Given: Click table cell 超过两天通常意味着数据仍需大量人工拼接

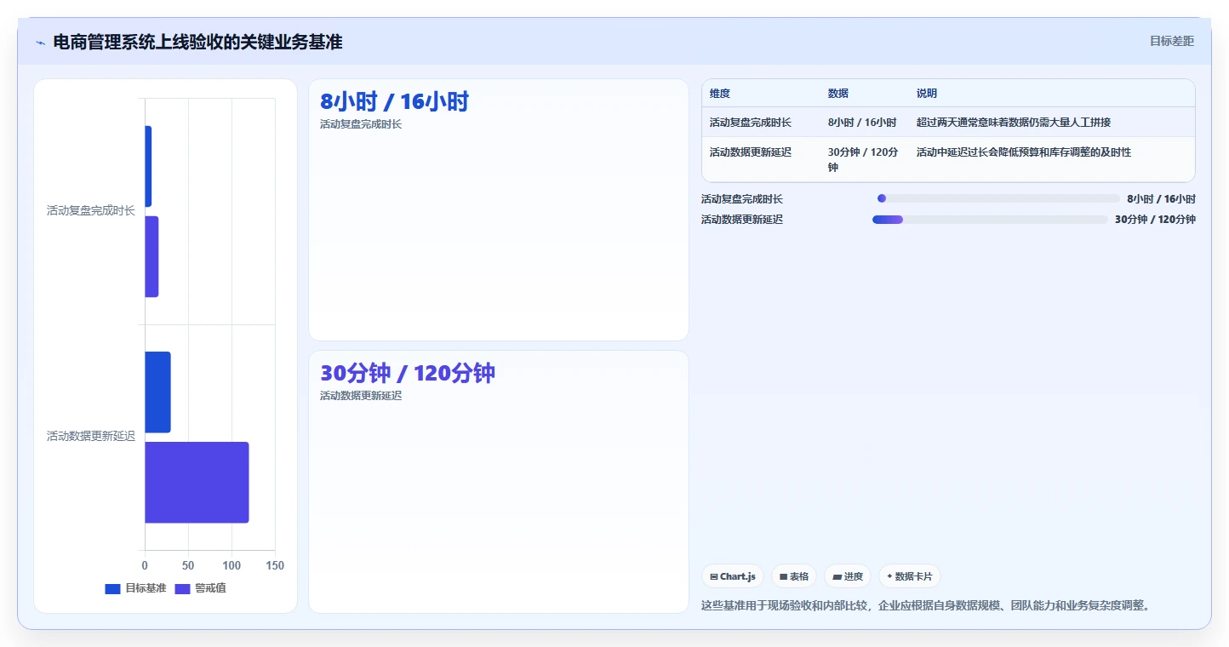Looking at the screenshot, I should click(1014, 123).
